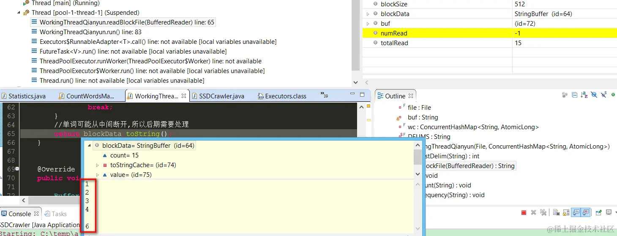Viewport: 617px width, 236px height.
Task: Expand value= (id=75) in the popup
Action: 98,175
